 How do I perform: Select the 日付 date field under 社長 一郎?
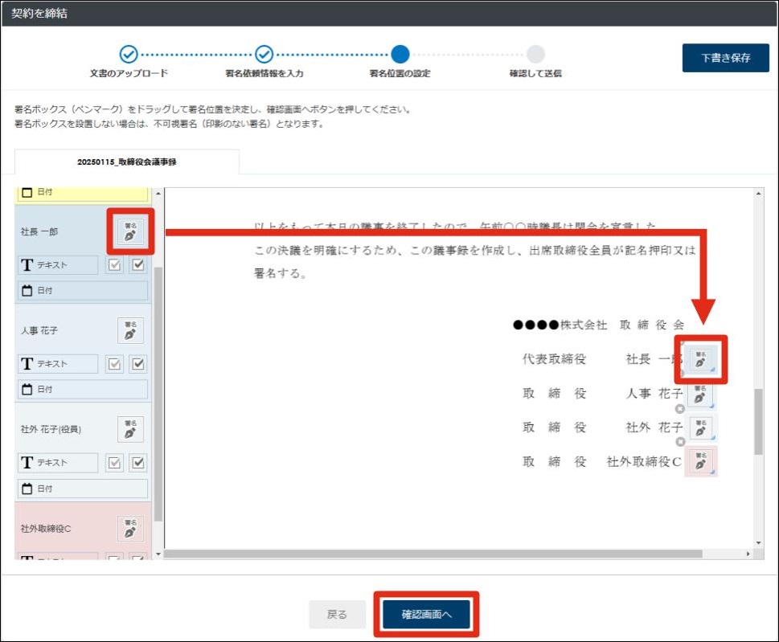(x=83, y=291)
